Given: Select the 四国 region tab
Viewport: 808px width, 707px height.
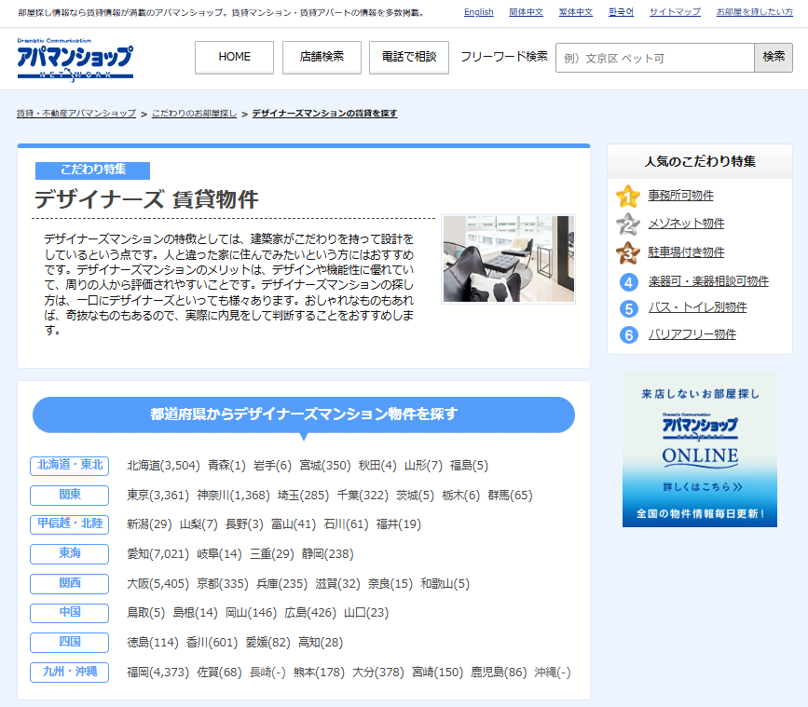Looking at the screenshot, I should coord(70,642).
